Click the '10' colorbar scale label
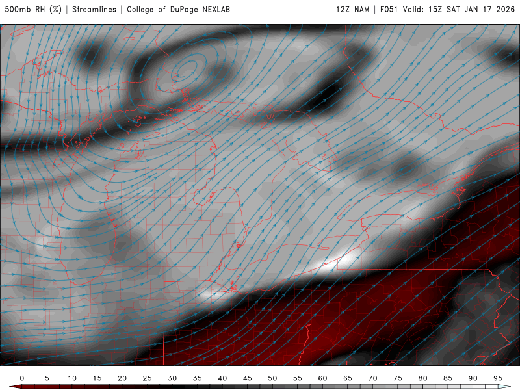 pos(72,378)
